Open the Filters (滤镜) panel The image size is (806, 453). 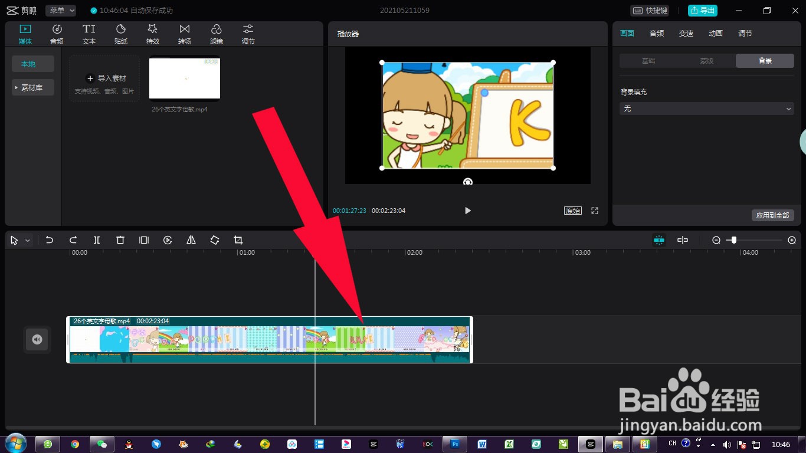tap(217, 34)
